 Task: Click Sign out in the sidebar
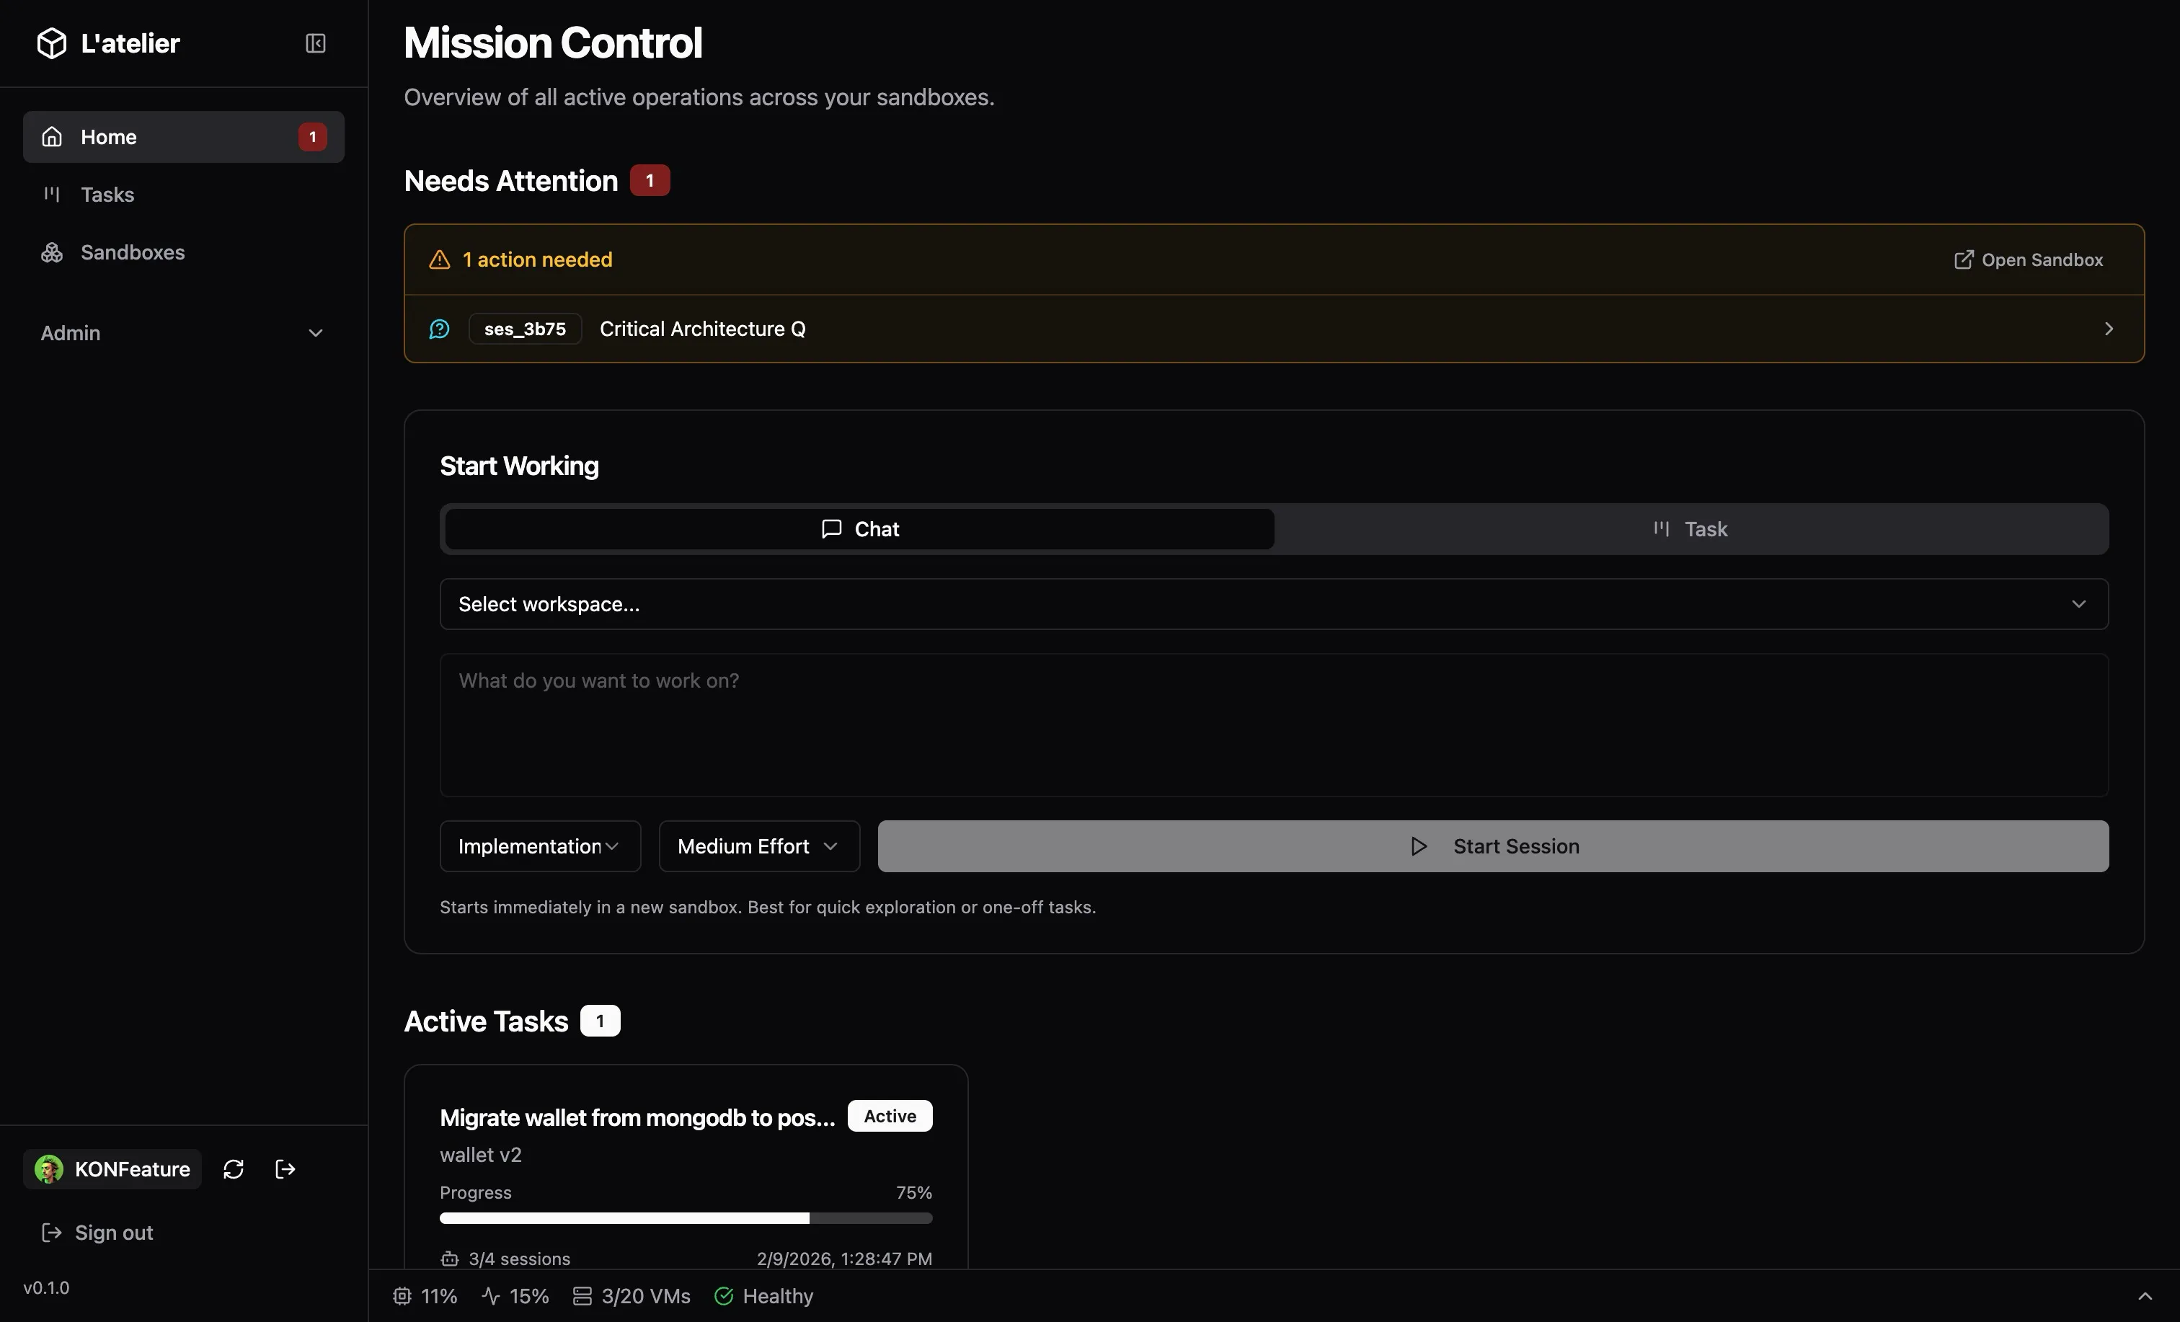click(x=97, y=1232)
